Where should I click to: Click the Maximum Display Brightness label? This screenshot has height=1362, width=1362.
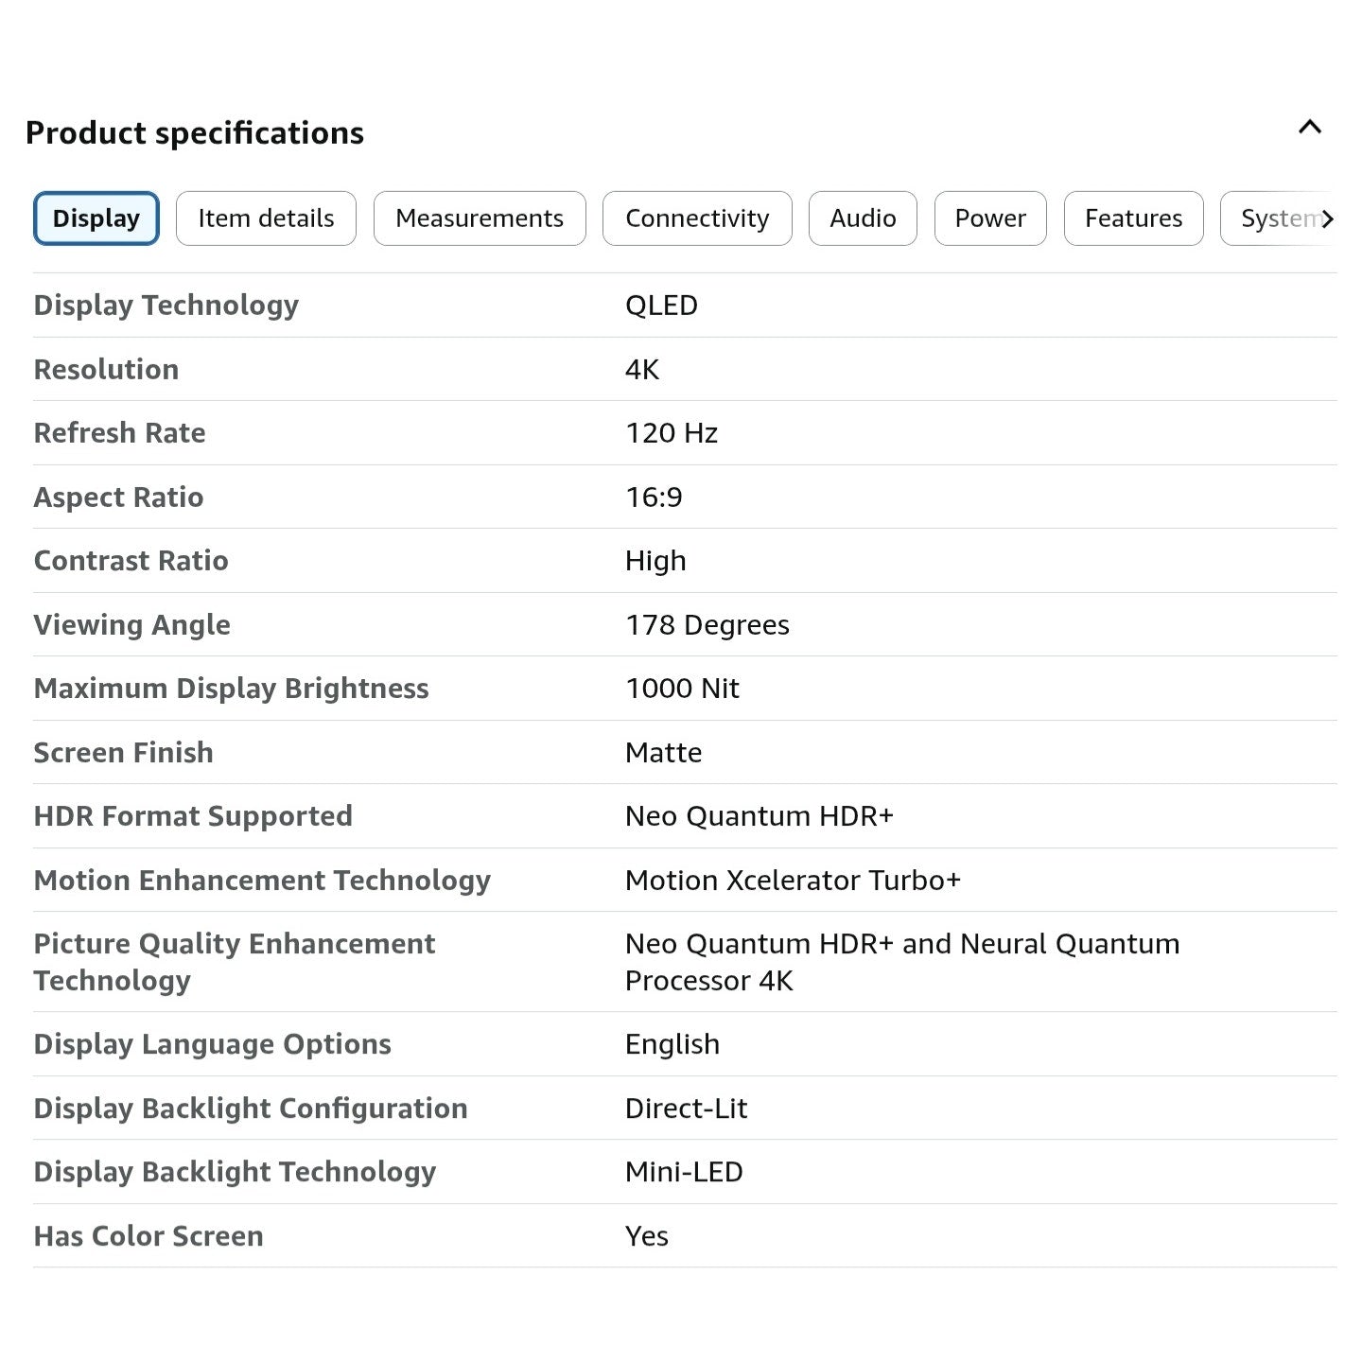tap(232, 689)
